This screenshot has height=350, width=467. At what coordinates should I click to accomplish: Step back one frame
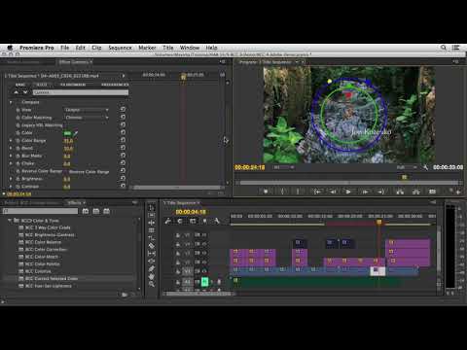(x=333, y=192)
